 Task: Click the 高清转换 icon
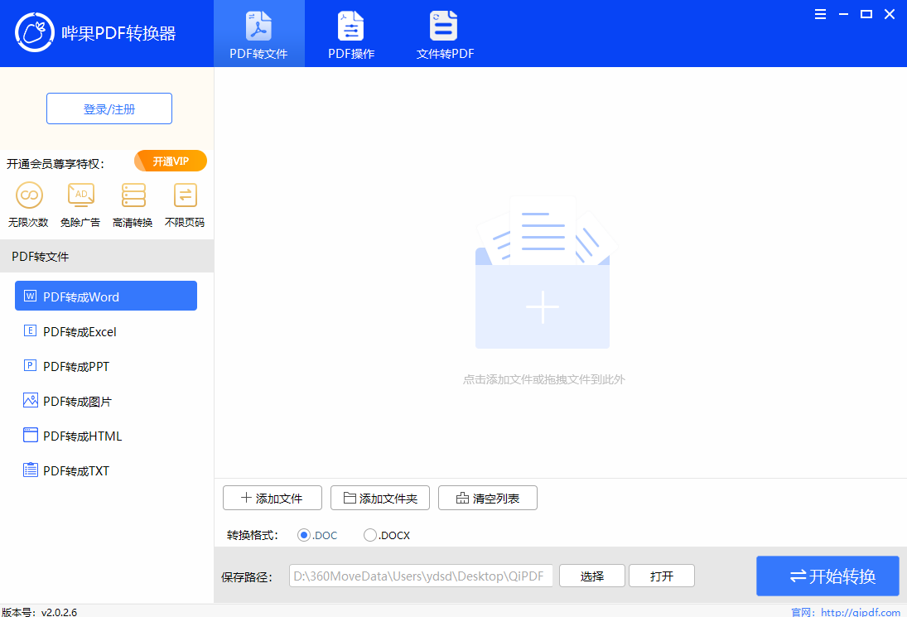point(133,195)
